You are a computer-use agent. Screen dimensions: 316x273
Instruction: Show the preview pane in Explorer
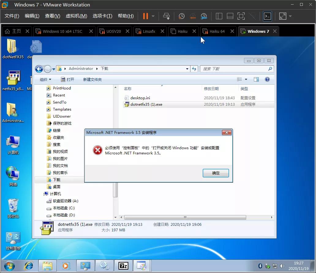(x=256, y=79)
